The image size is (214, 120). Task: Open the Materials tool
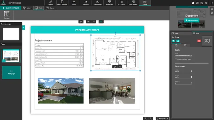click(x=109, y=3)
